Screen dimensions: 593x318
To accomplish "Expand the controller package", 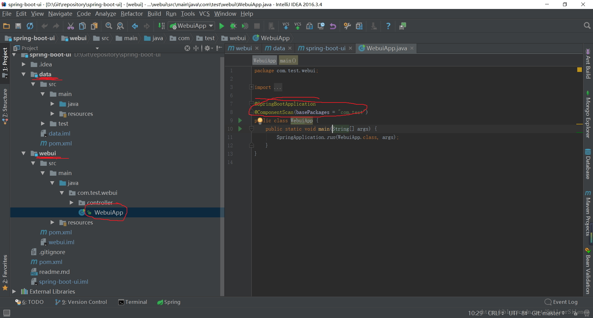I will pos(71,203).
